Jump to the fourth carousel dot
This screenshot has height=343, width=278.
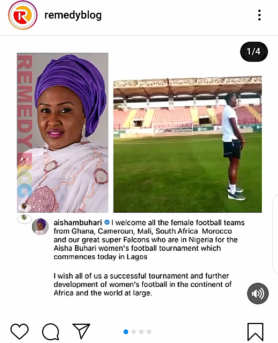click(149, 332)
